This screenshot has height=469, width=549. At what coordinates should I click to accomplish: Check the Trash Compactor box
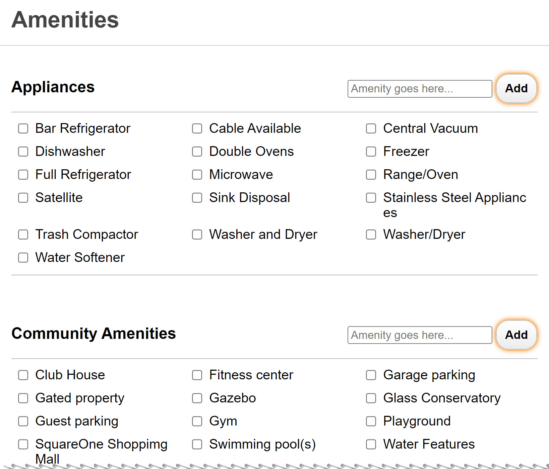[x=23, y=234]
